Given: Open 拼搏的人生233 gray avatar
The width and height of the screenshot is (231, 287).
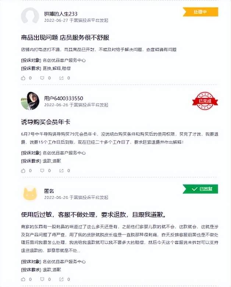Looking at the screenshot, I should (30, 16).
